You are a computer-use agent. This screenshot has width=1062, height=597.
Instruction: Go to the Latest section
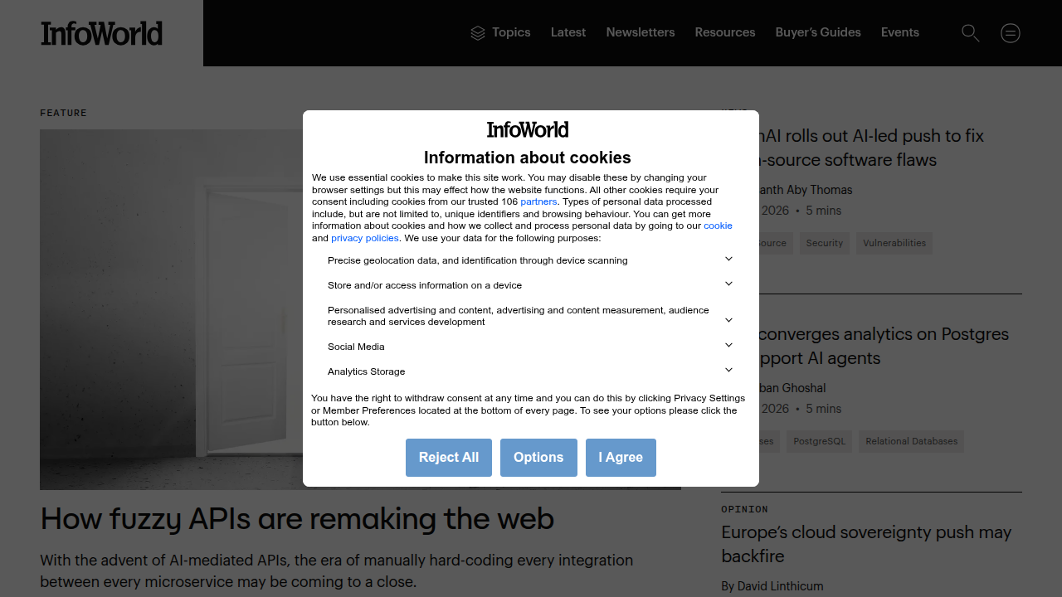point(568,32)
